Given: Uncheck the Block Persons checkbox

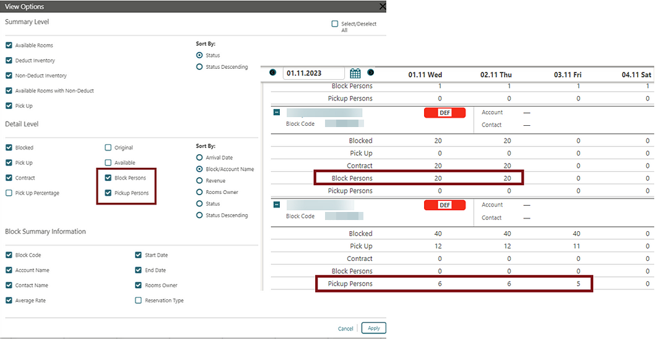Looking at the screenshot, I should (x=108, y=178).
